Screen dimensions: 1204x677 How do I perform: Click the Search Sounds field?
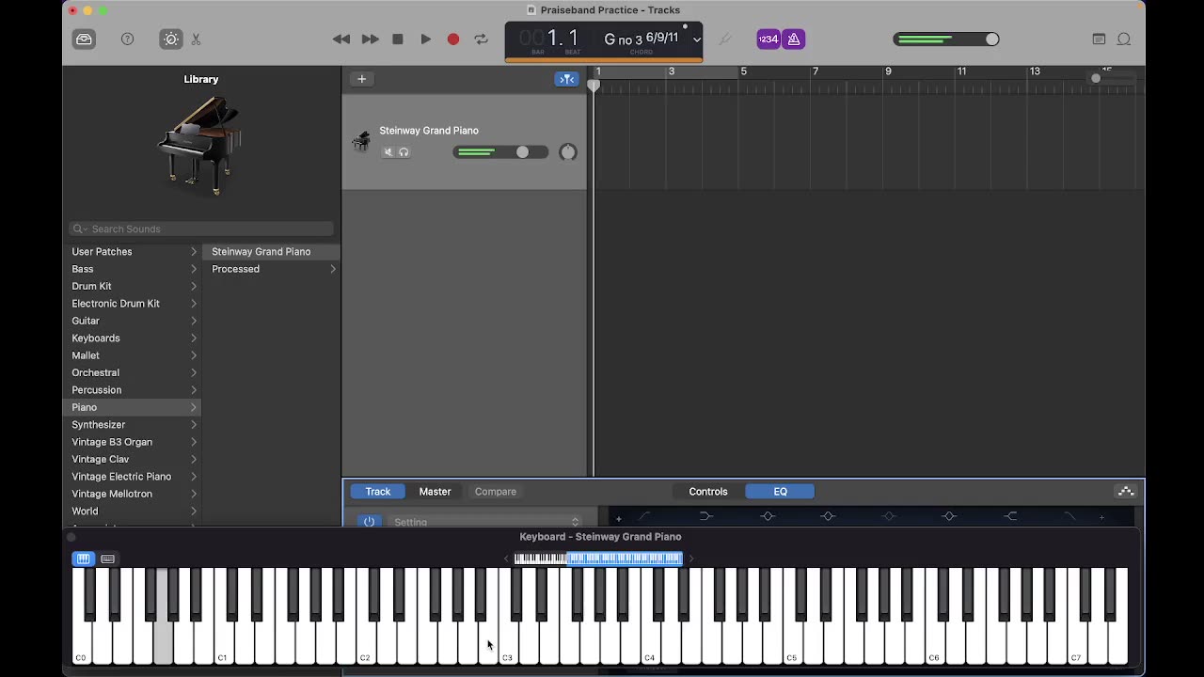[201, 229]
